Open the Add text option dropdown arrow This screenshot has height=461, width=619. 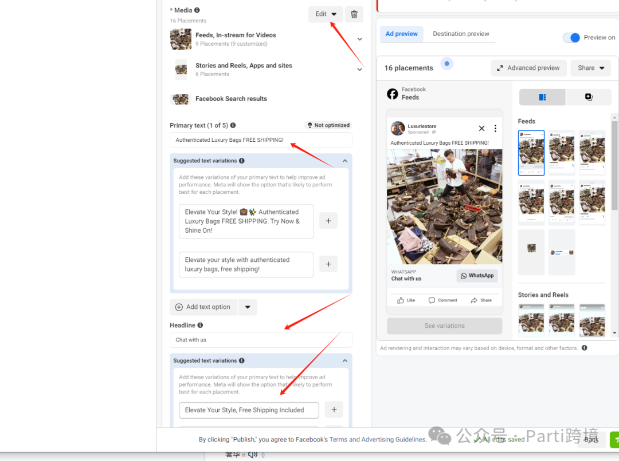click(248, 307)
